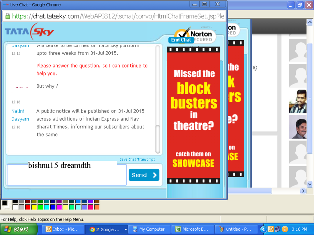Pick the teal color swatch
This screenshot has width=314, height=235.
coord(47,202)
